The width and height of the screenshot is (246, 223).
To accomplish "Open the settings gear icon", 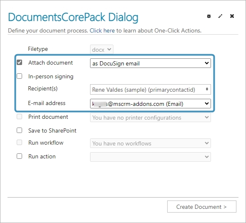I will pyautogui.click(x=208, y=16).
